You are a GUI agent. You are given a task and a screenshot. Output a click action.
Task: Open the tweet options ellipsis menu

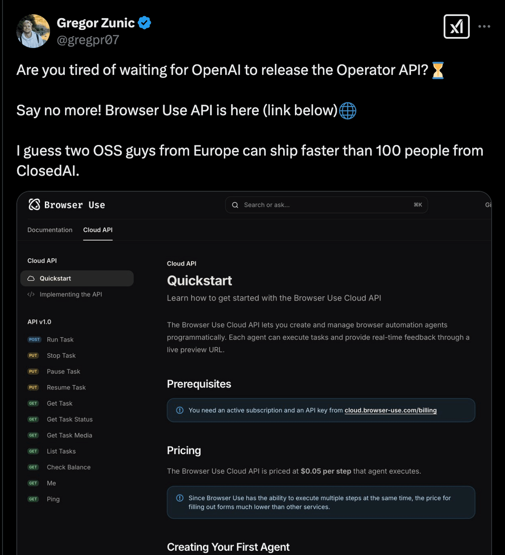click(x=485, y=26)
